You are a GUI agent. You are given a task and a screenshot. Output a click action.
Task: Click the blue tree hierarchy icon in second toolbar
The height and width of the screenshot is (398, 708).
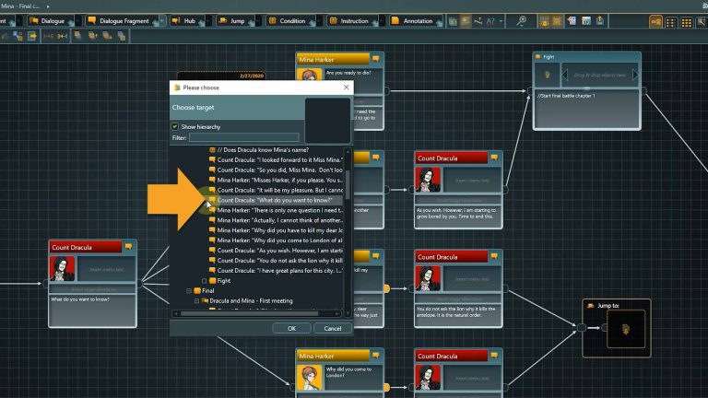click(x=18, y=36)
